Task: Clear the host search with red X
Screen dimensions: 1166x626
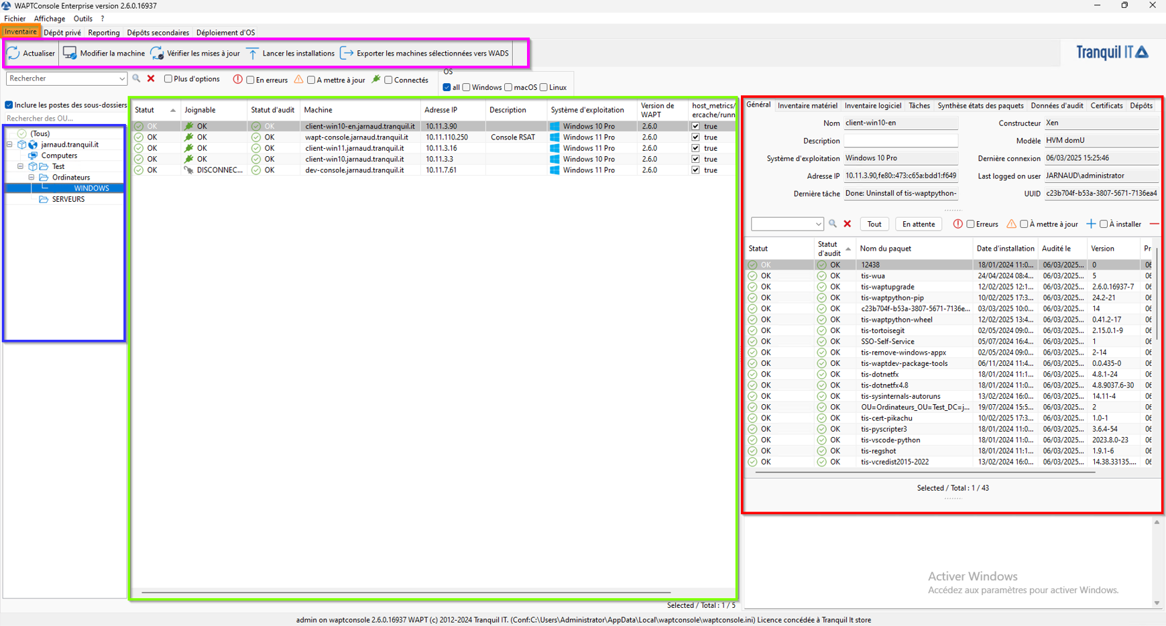Action: click(x=151, y=78)
